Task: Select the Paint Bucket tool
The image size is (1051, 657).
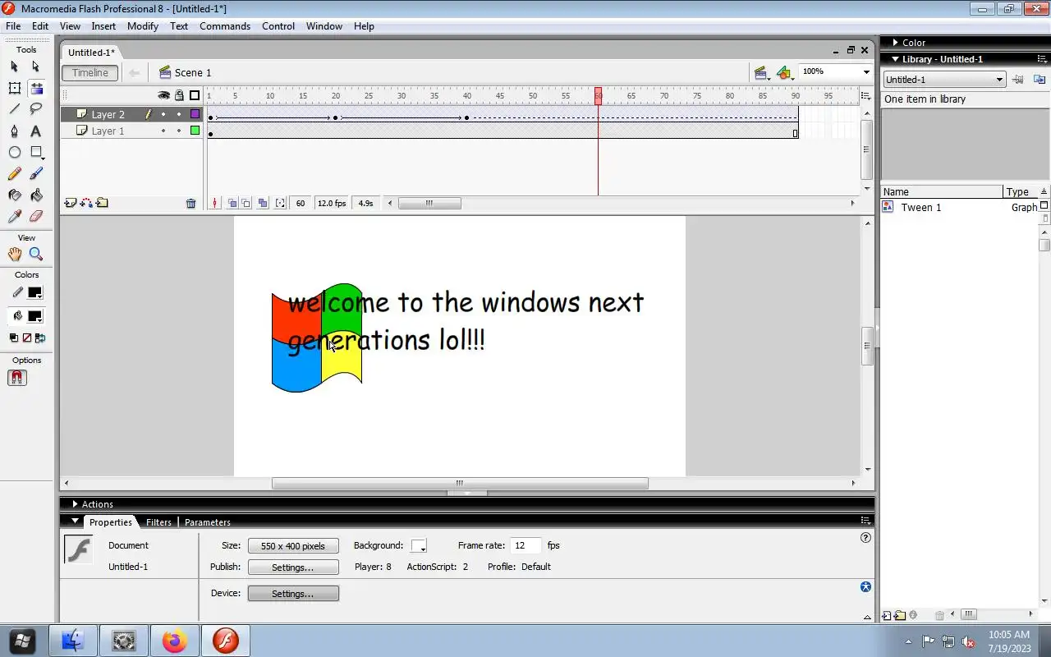Action: click(35, 195)
